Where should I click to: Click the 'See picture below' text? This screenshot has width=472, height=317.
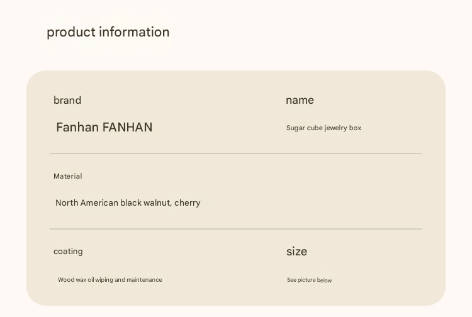[309, 280]
